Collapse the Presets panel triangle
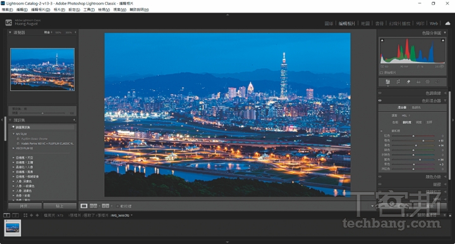455x244 pixels. tap(10, 120)
